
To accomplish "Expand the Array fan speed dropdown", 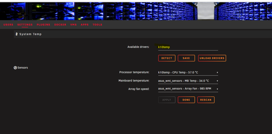I will coord(188,89).
